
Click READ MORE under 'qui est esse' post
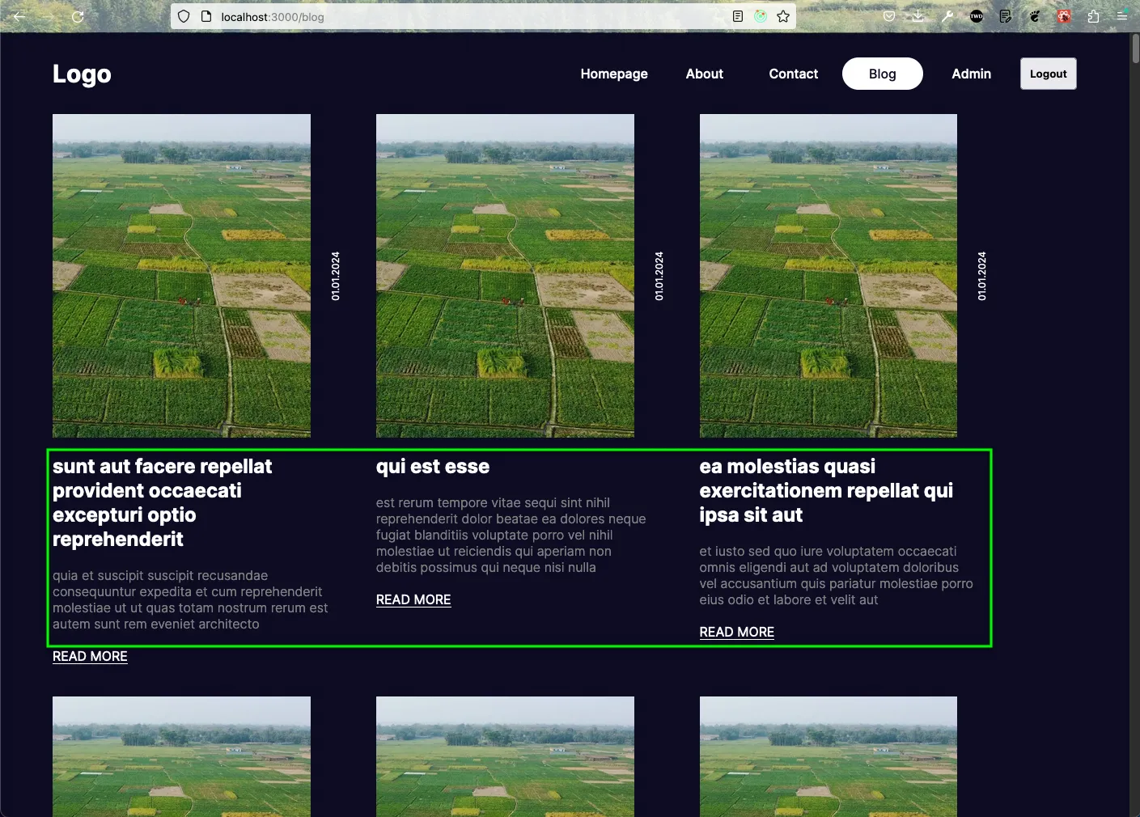click(x=413, y=599)
